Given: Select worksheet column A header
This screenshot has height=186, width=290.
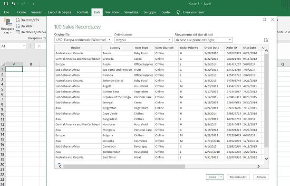Looking at the screenshot, I should click(x=14, y=64).
